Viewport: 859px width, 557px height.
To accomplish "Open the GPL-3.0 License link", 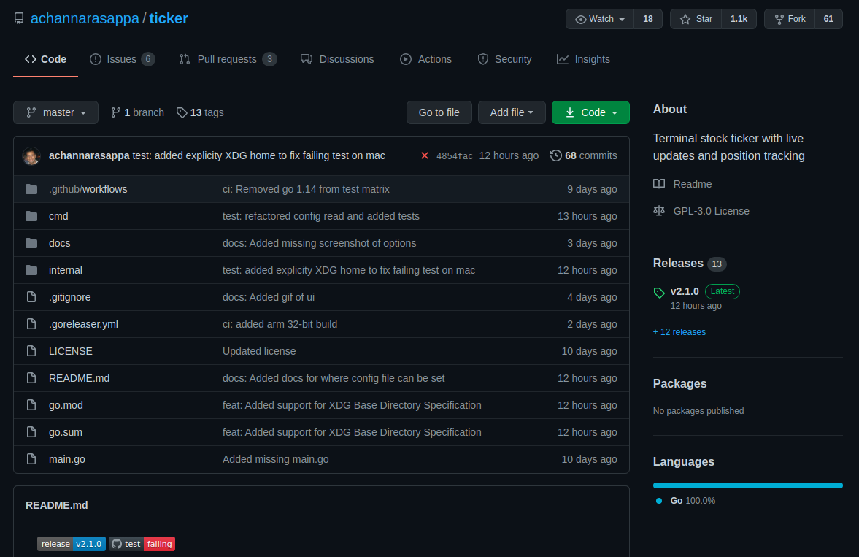I will (x=701, y=211).
